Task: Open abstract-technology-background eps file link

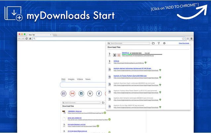Action: [x=132, y=68]
